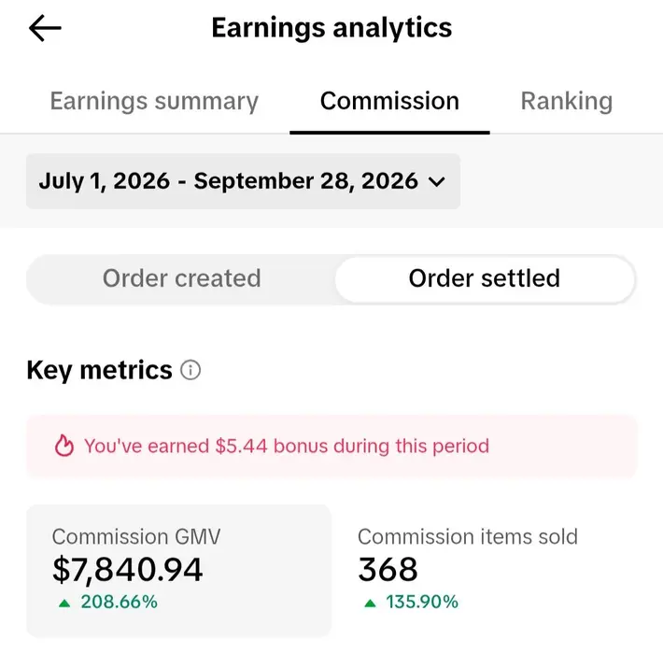Tap the Key metrics heading

tap(99, 371)
